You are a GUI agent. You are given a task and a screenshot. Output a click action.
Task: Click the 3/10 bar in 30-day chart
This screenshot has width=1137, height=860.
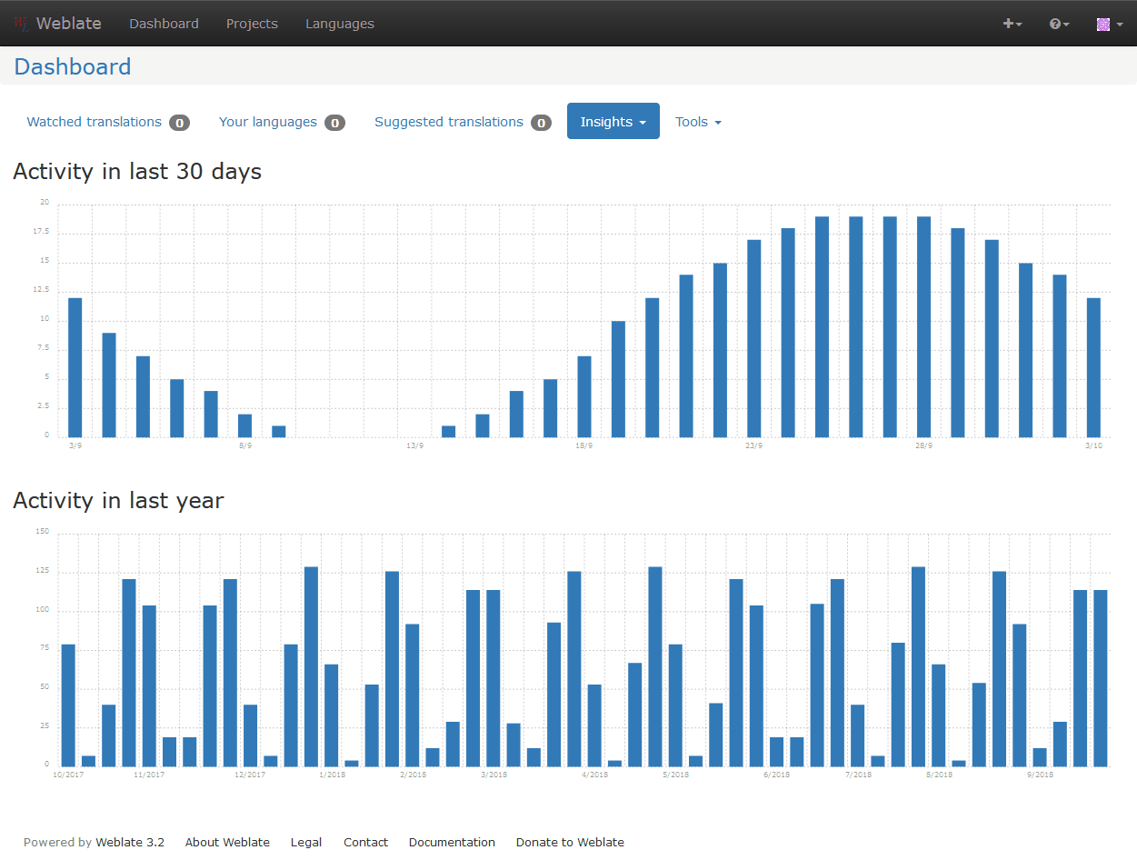click(x=1093, y=367)
